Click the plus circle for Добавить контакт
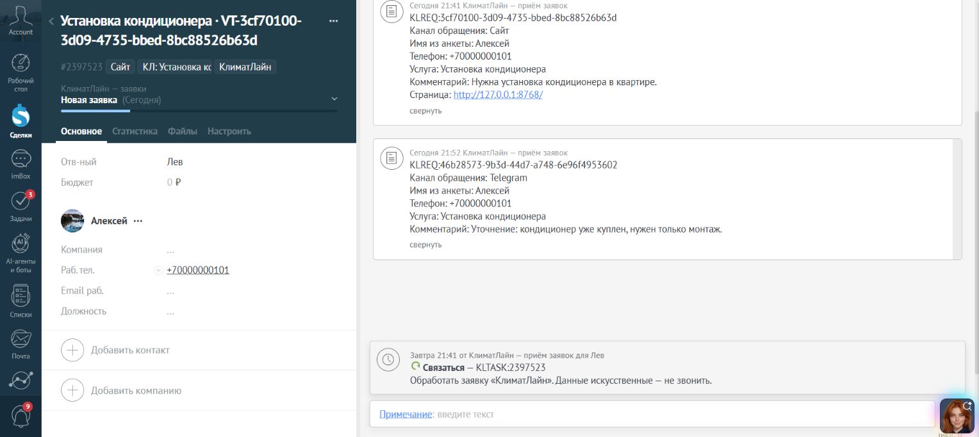 click(x=72, y=350)
